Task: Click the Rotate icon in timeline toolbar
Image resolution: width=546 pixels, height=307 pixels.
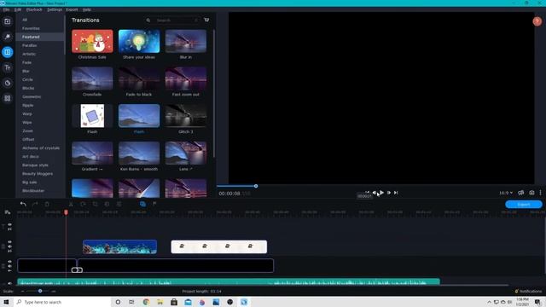Action: pos(83,204)
